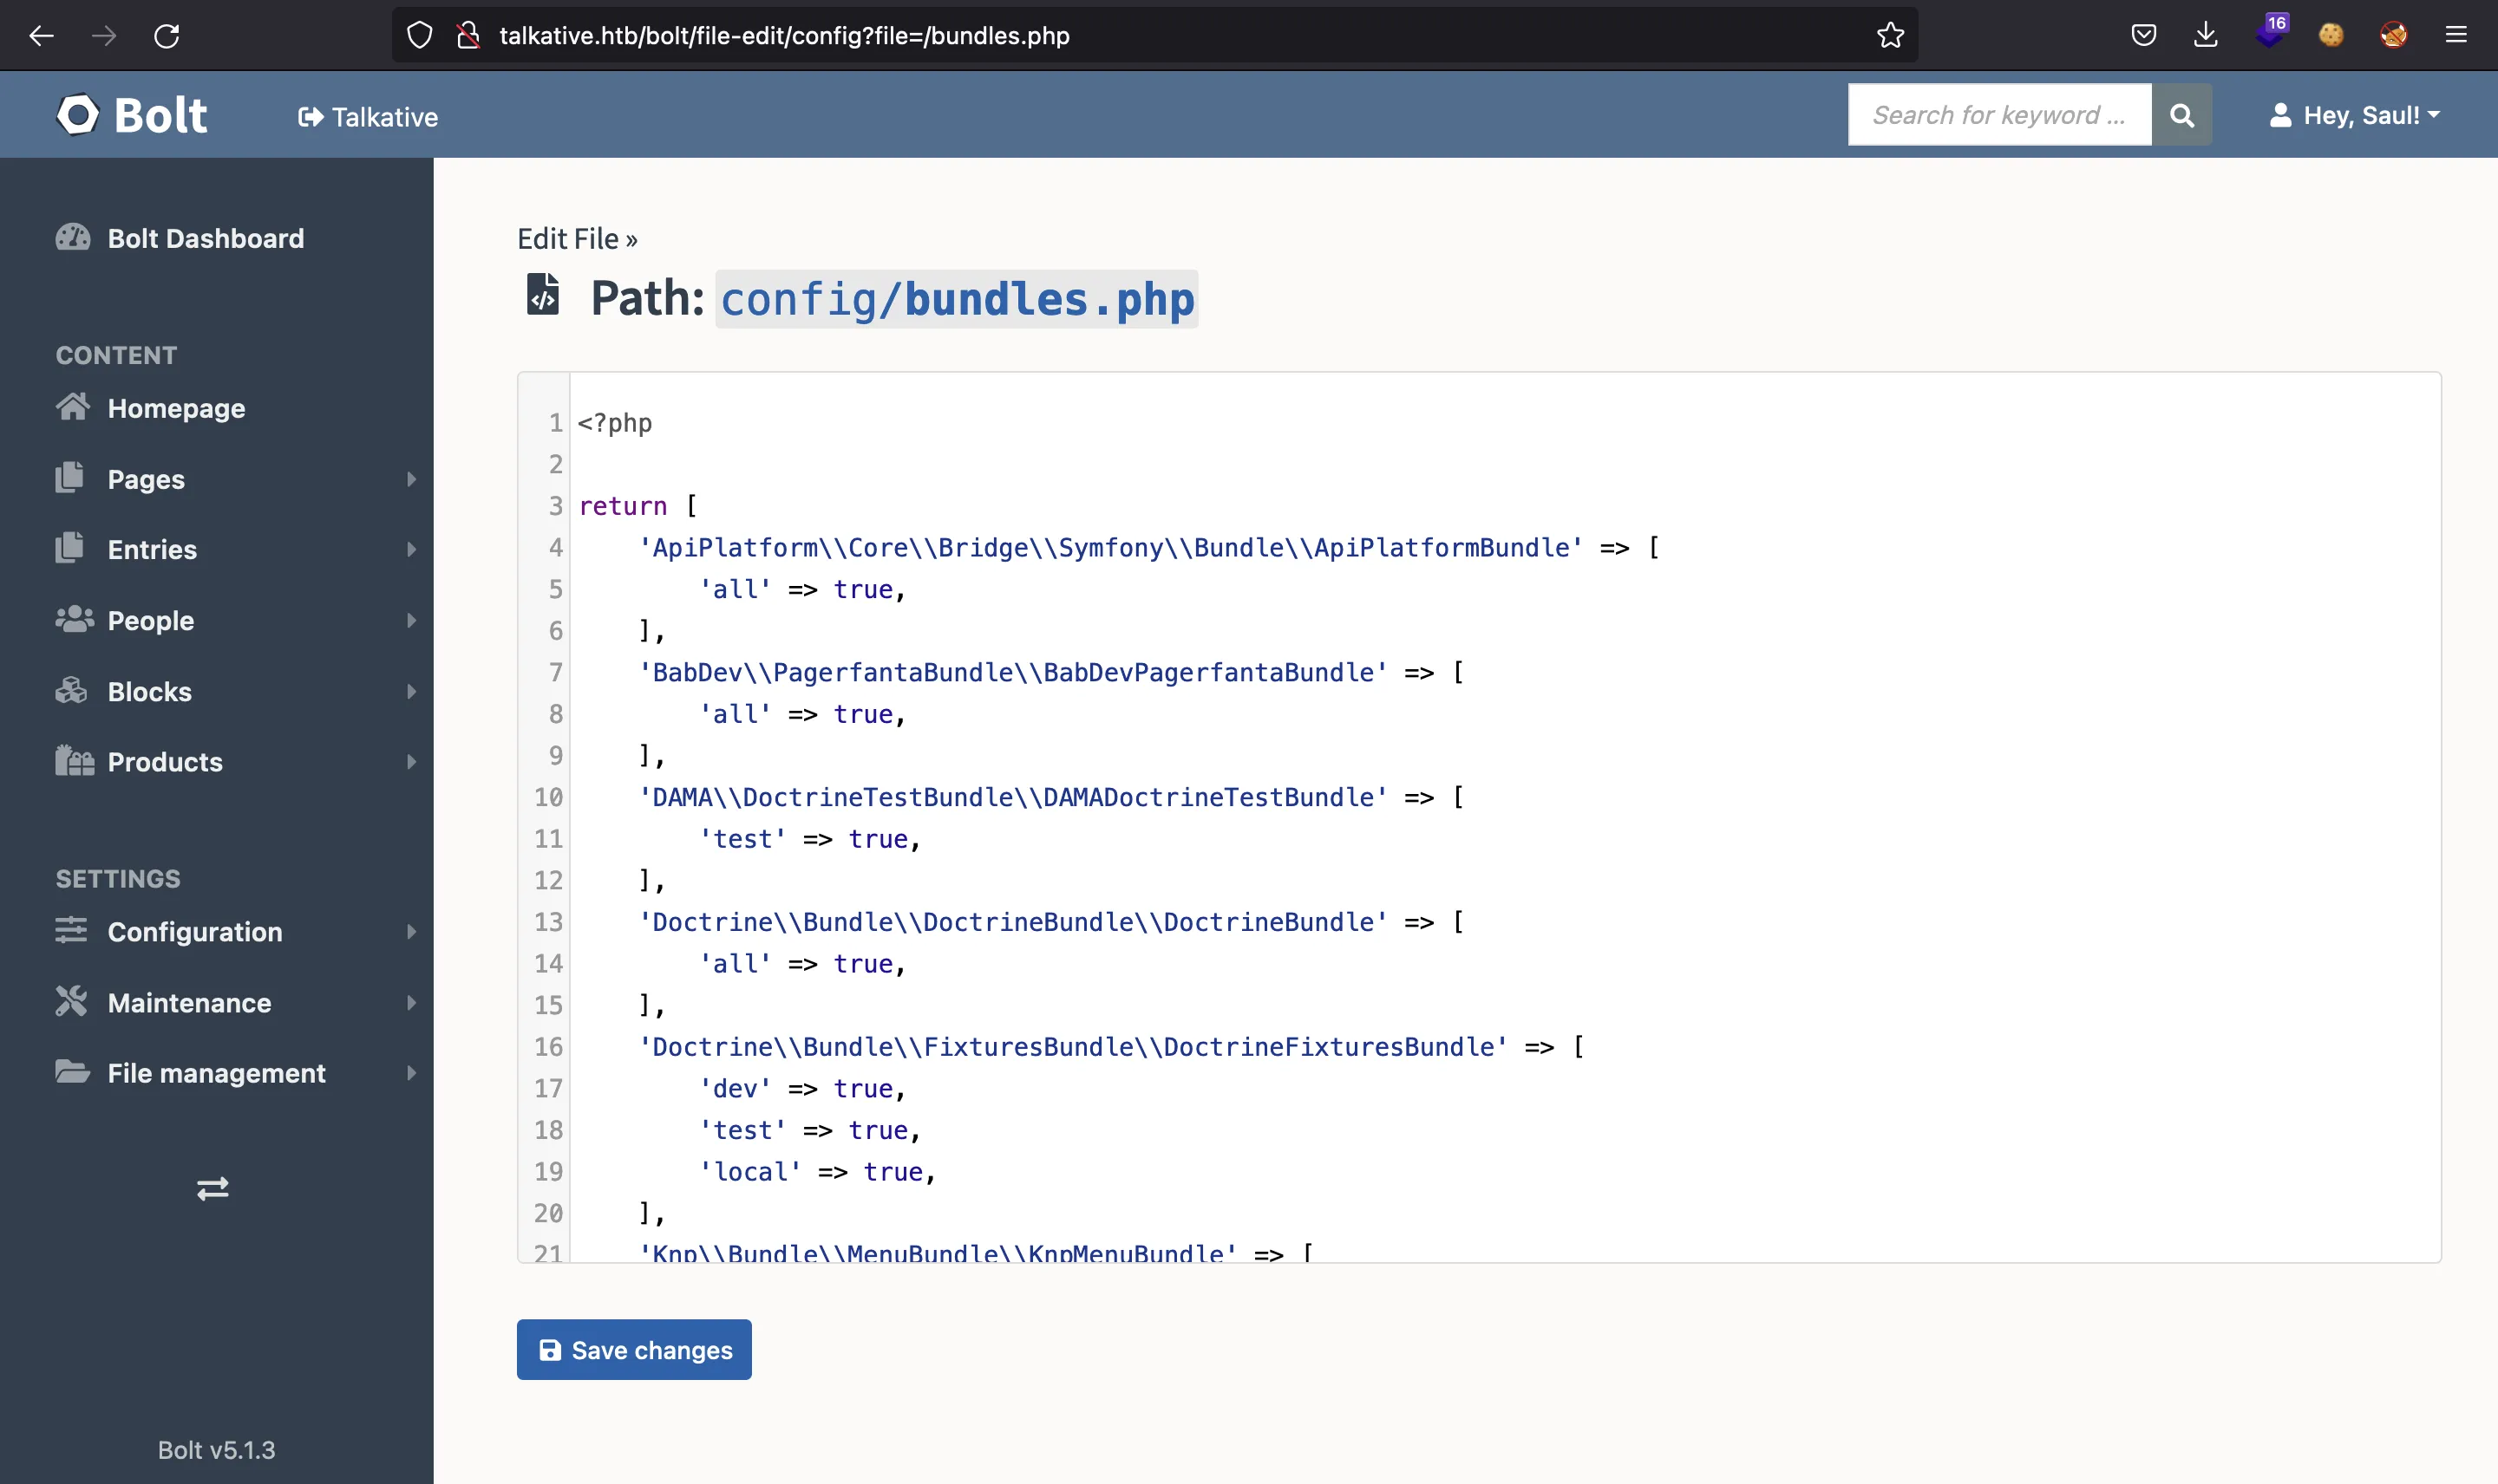Click the transfer/swap icon at bottom left
This screenshot has height=1484, width=2498.
click(x=213, y=1188)
